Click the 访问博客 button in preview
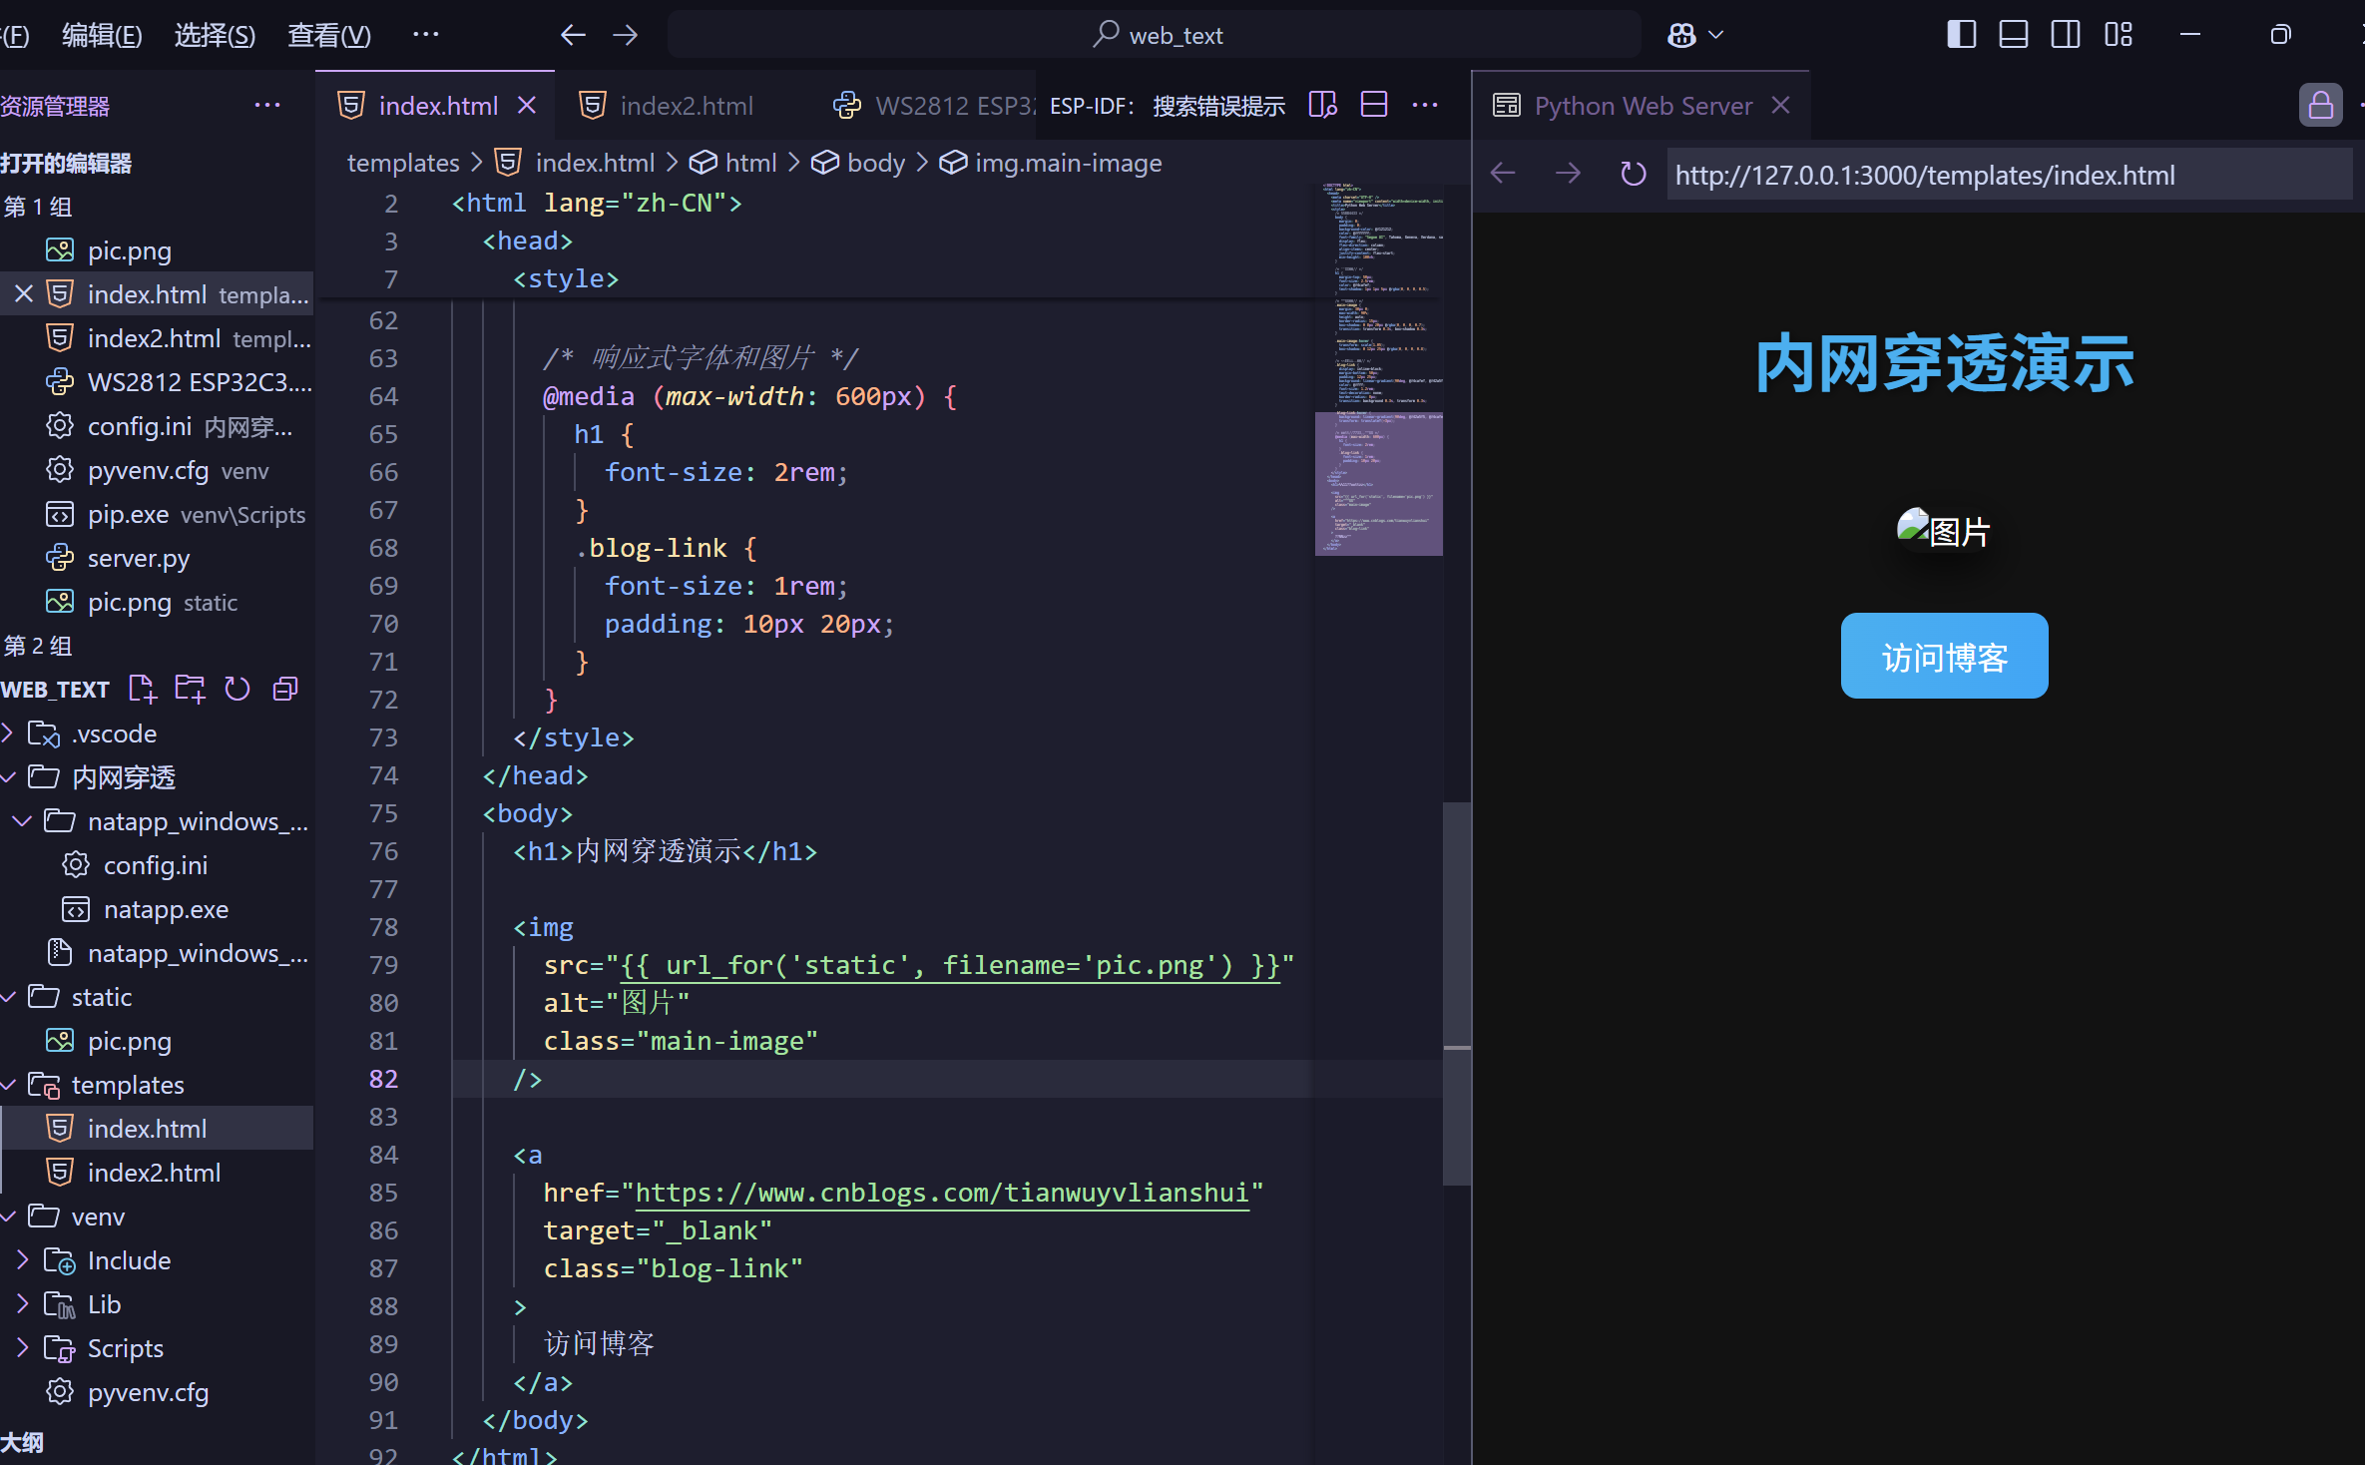The height and width of the screenshot is (1465, 2365). (1944, 657)
